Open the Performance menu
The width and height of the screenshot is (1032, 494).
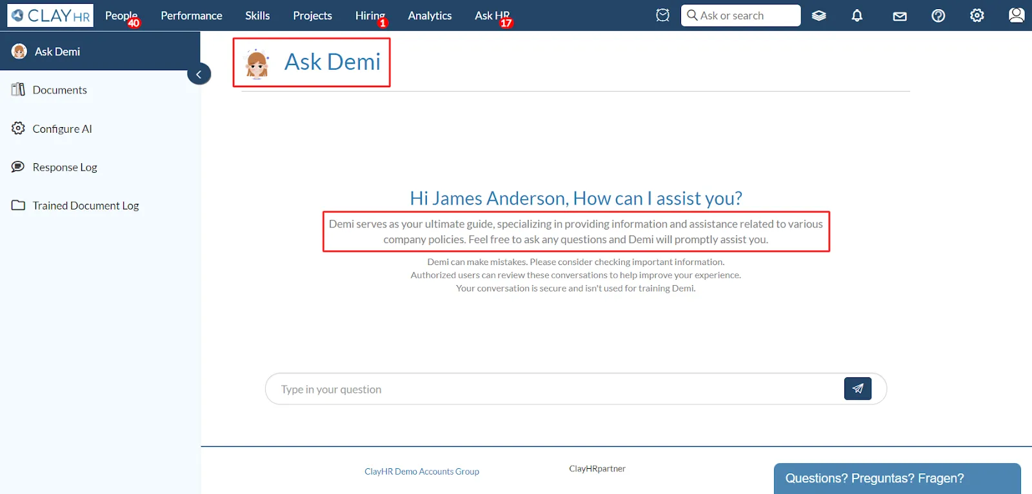click(x=192, y=15)
